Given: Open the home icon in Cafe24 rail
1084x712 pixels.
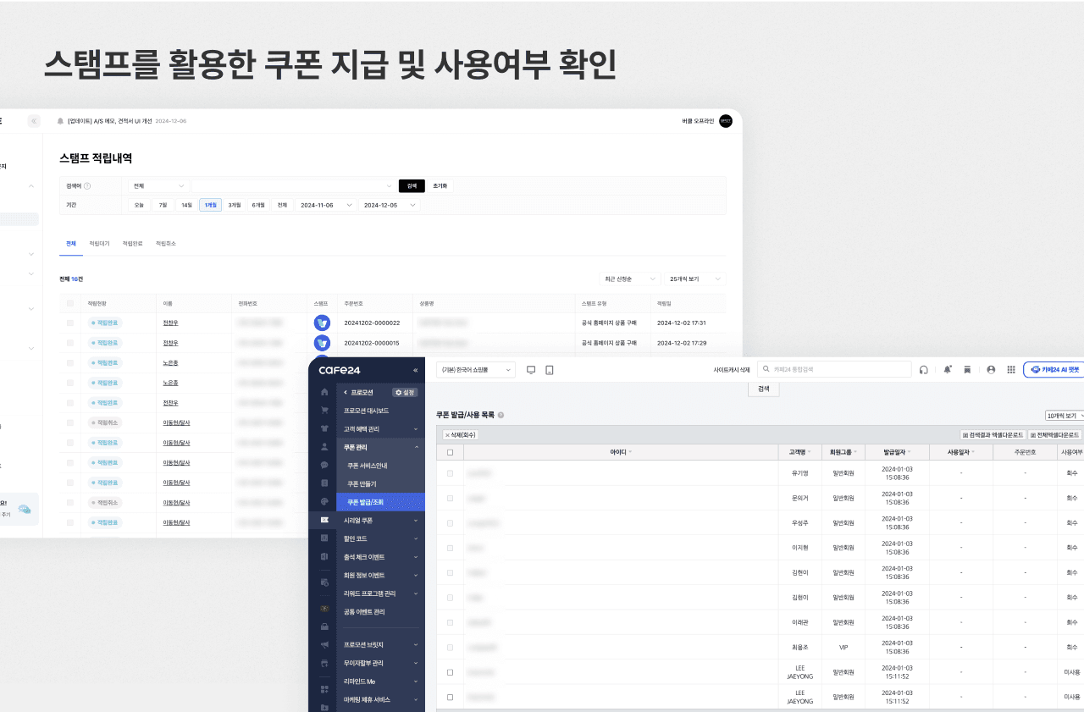Looking at the screenshot, I should (x=324, y=392).
